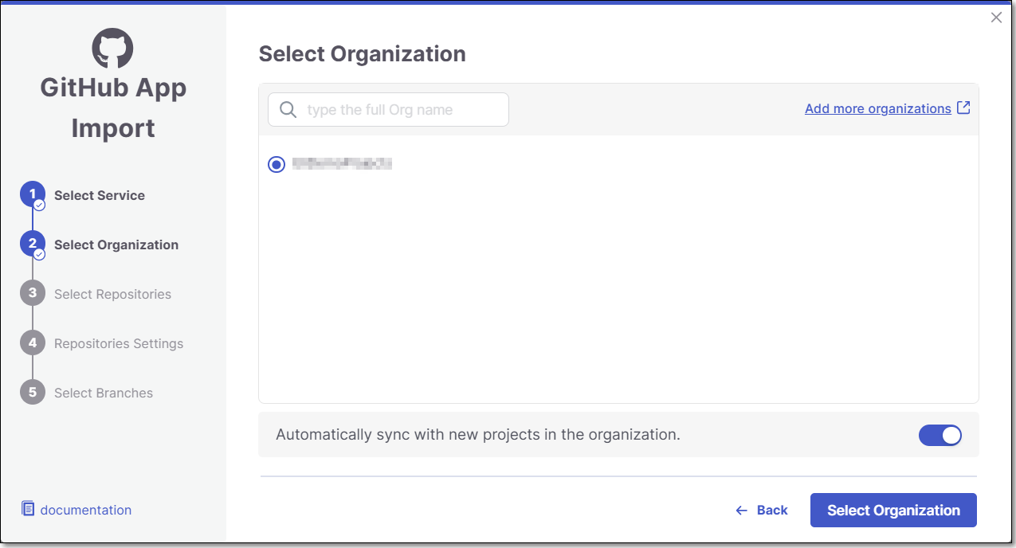Click the step 2 circle icon
Image resolution: width=1016 pixels, height=548 pixels.
pyautogui.click(x=33, y=245)
